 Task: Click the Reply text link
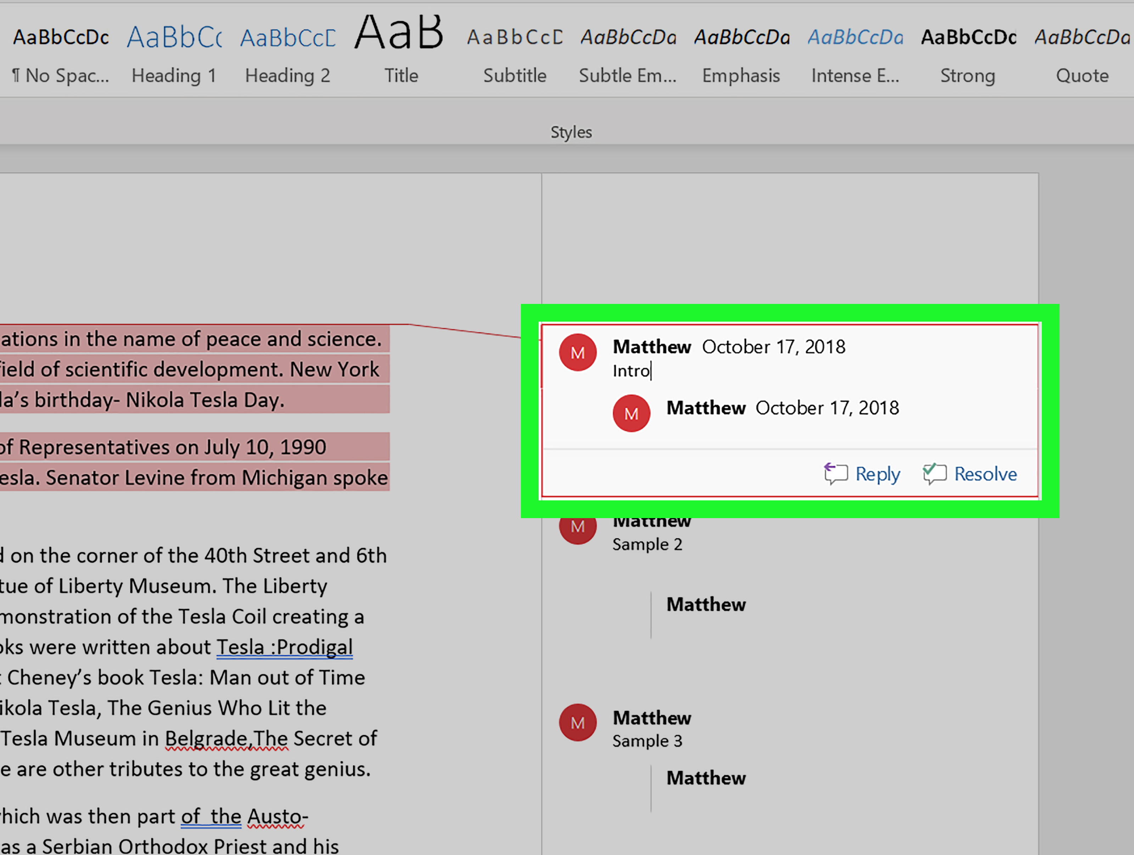pos(878,474)
